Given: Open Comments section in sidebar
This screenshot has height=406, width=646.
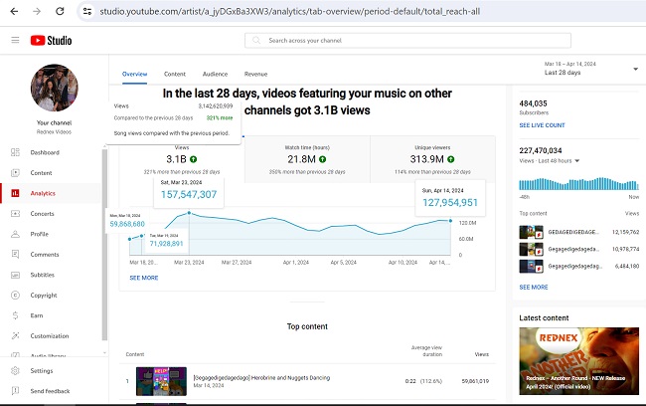Looking at the screenshot, I should click(x=45, y=254).
